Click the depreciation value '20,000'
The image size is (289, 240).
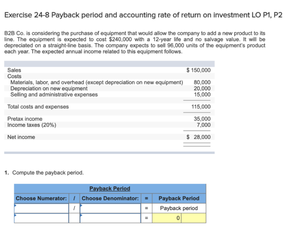click(x=202, y=88)
